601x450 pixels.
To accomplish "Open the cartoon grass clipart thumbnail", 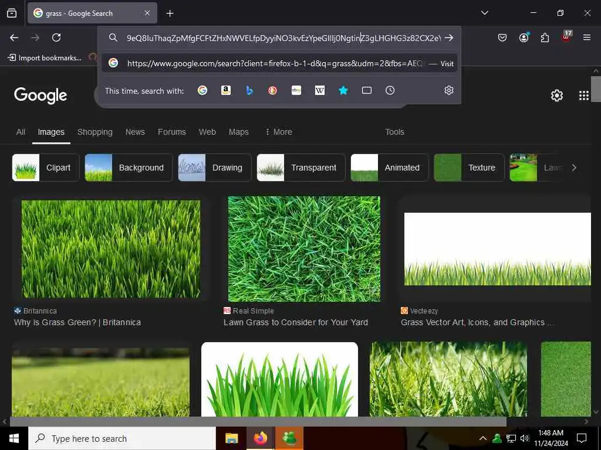I will pyautogui.click(x=279, y=379).
